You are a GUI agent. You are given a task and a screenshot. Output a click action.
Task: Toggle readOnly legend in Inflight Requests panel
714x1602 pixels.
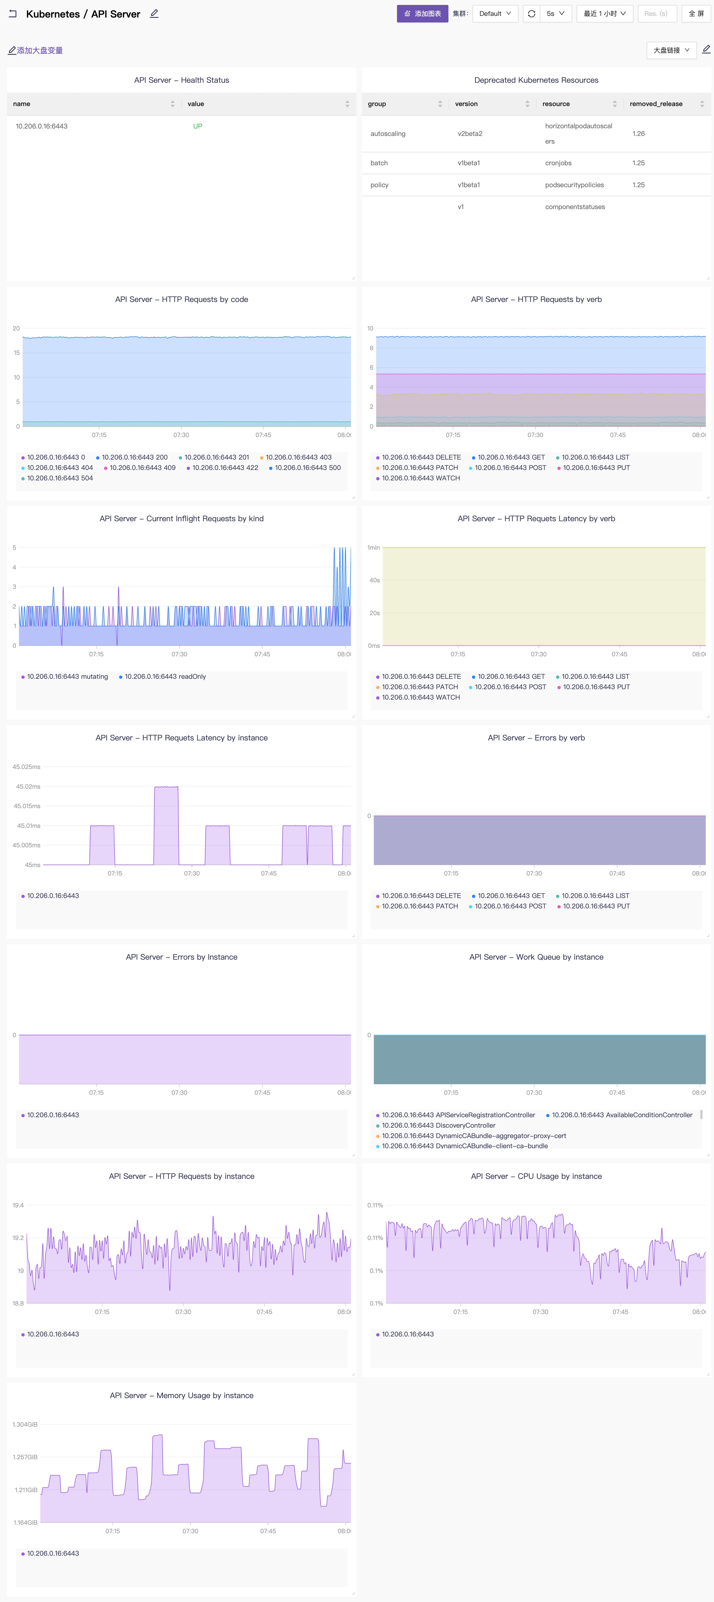(x=162, y=677)
